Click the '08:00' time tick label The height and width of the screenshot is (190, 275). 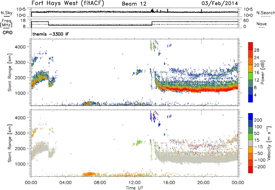coord(100,183)
